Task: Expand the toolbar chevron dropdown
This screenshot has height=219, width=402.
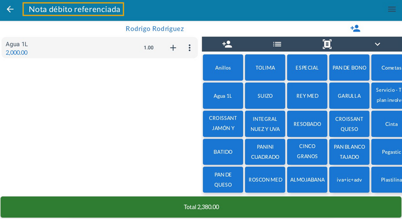Action: (377, 44)
